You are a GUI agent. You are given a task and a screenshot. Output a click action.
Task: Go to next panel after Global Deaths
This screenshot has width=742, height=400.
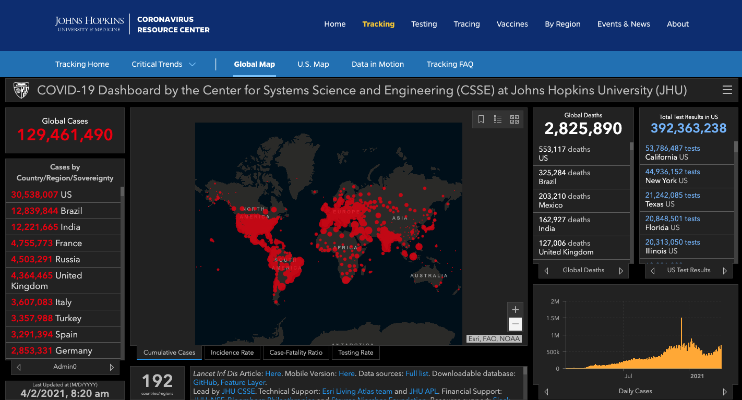pos(621,271)
